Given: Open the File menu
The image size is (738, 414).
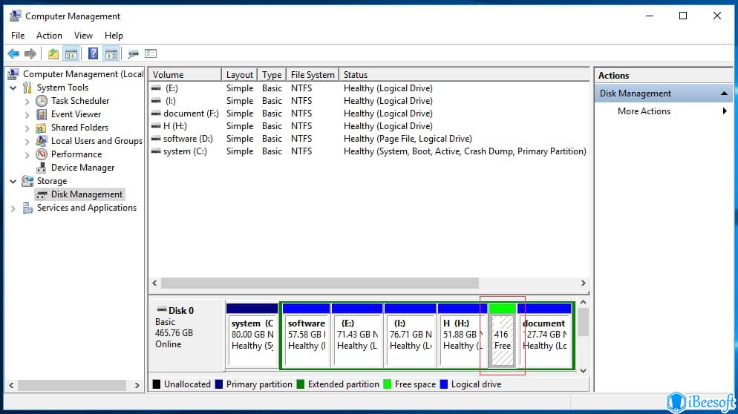Looking at the screenshot, I should click(x=18, y=36).
